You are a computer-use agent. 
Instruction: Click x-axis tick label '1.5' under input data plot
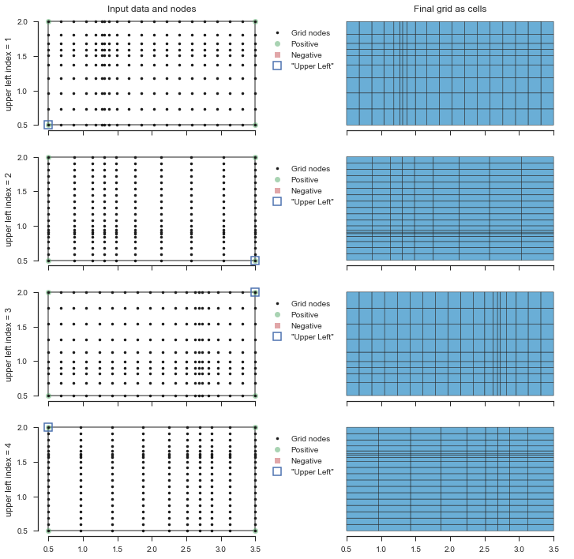pyautogui.click(x=117, y=549)
